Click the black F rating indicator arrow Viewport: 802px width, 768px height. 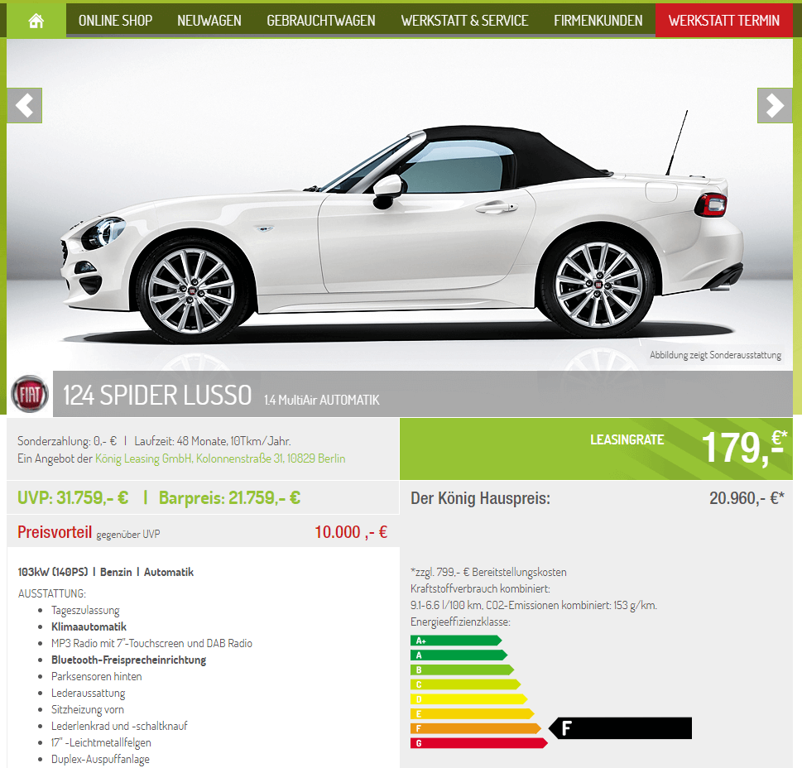[x=621, y=728]
